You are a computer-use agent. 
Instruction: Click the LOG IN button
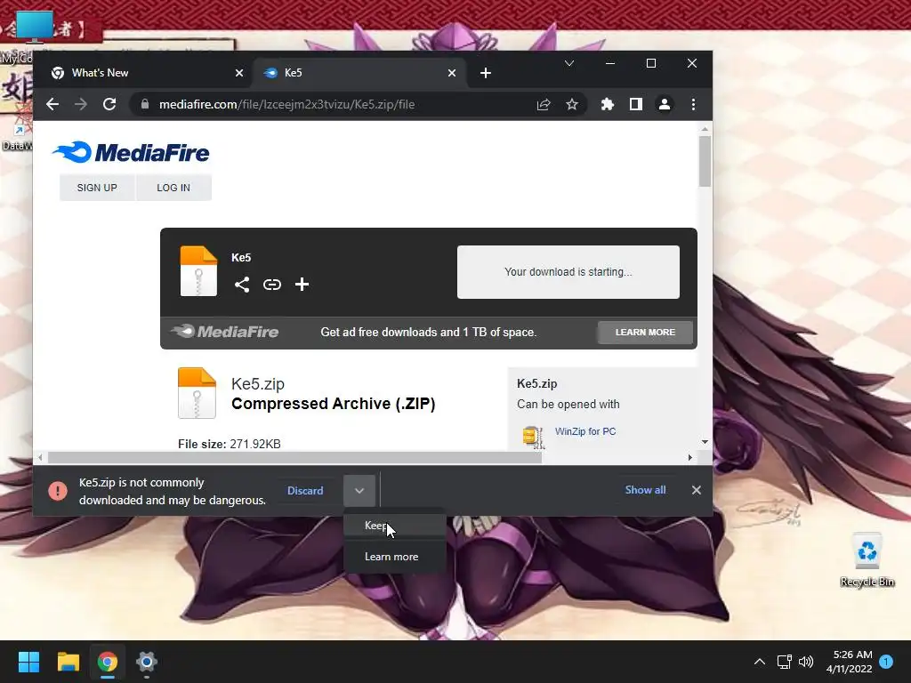173,188
